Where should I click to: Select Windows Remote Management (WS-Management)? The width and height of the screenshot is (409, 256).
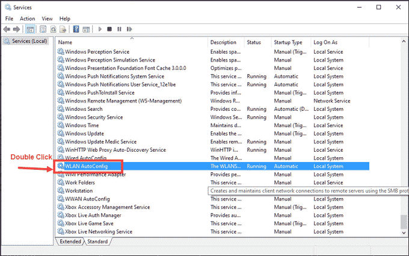coord(123,101)
